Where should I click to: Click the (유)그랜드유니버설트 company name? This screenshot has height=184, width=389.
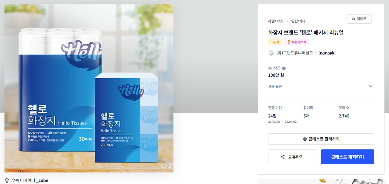(x=297, y=53)
